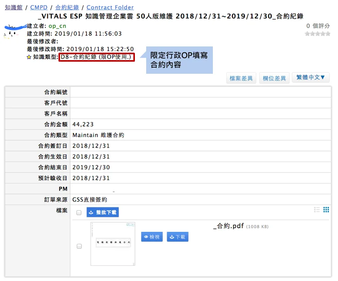Screen dimensions: 338x281
Task: Click the 預計驗收日 field label
Action: 53,178
